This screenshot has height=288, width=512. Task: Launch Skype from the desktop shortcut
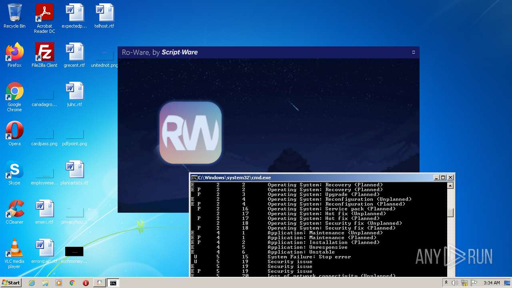tap(14, 173)
